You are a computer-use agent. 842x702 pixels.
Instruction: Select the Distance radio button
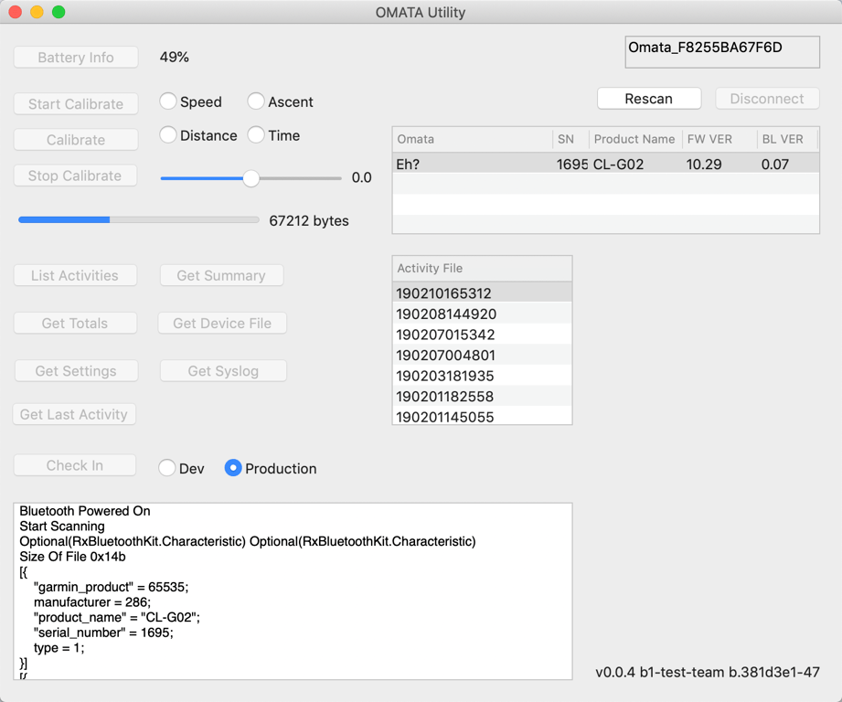(x=168, y=134)
